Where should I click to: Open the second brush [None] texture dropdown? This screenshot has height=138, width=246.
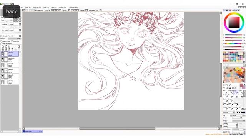point(237,126)
